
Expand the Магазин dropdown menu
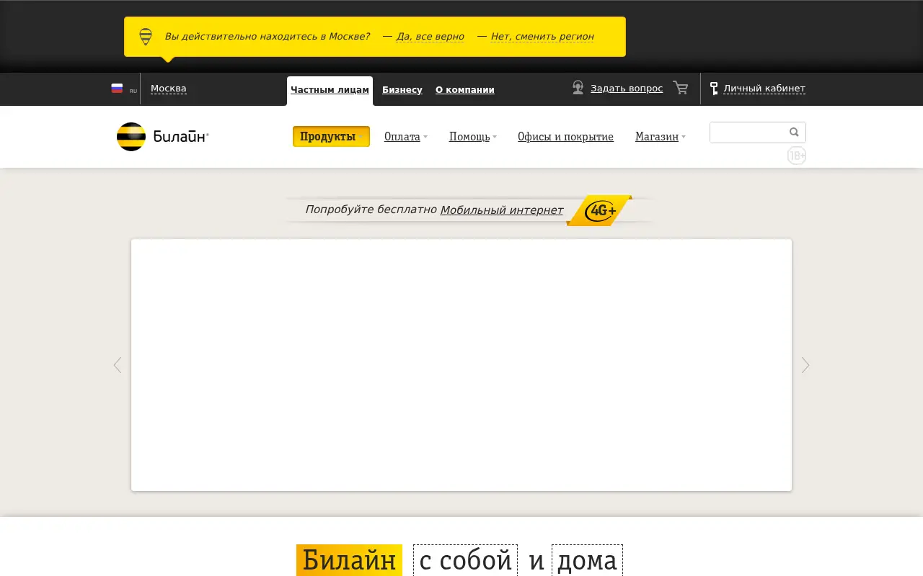(661, 137)
